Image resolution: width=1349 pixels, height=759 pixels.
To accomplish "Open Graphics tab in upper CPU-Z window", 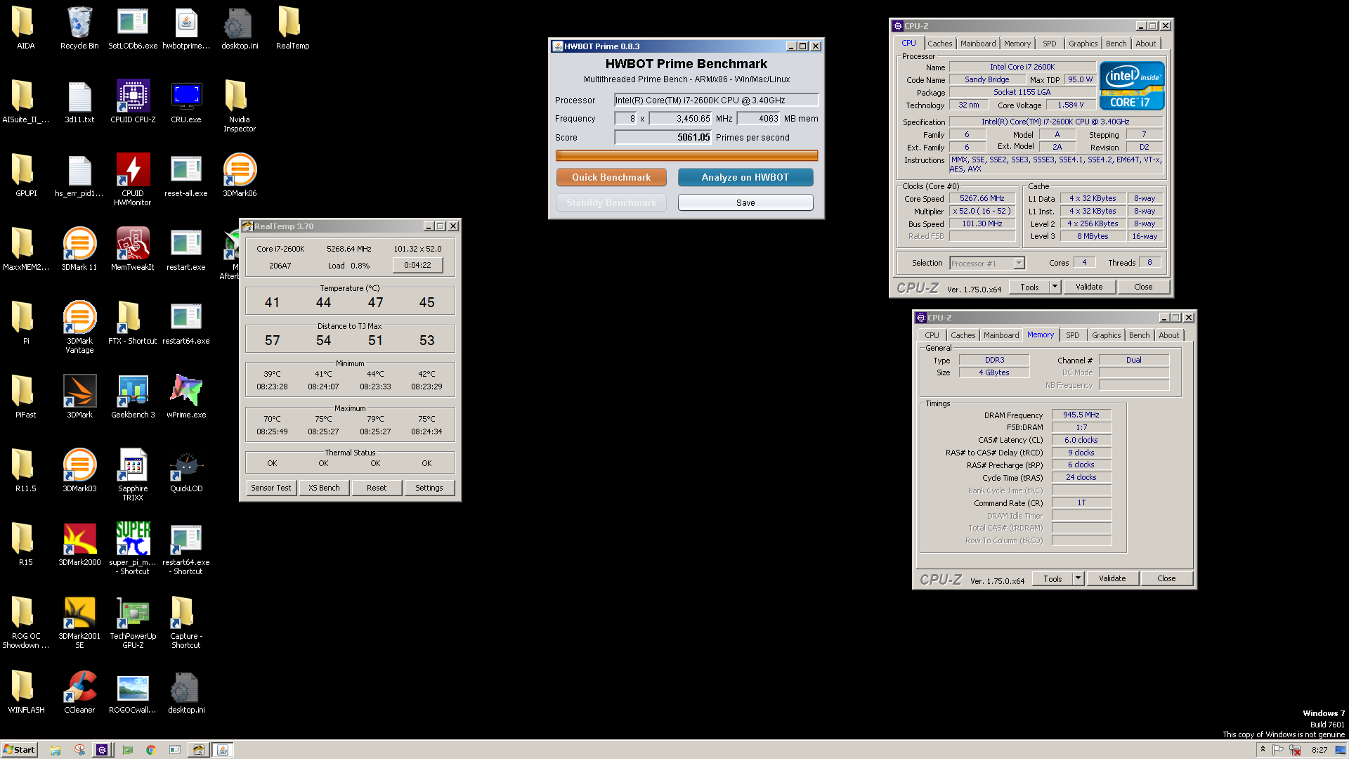I will point(1083,44).
